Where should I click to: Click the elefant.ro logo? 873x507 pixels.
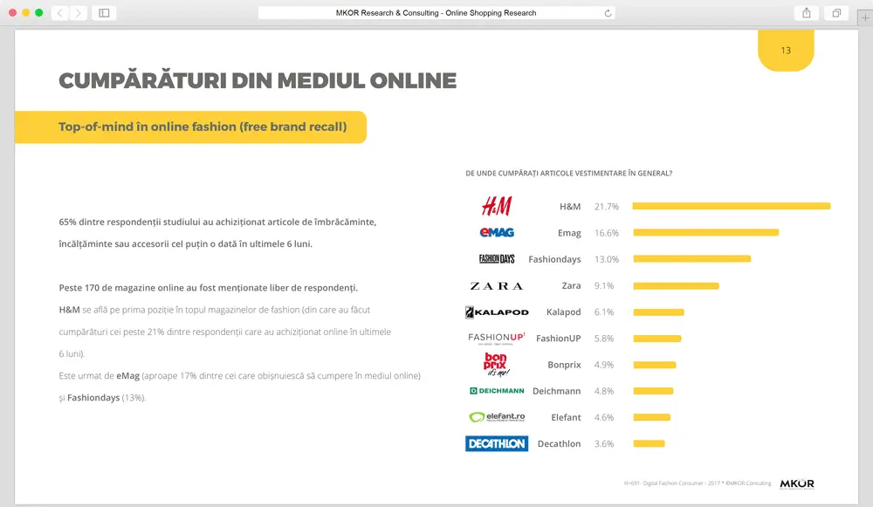tap(497, 417)
